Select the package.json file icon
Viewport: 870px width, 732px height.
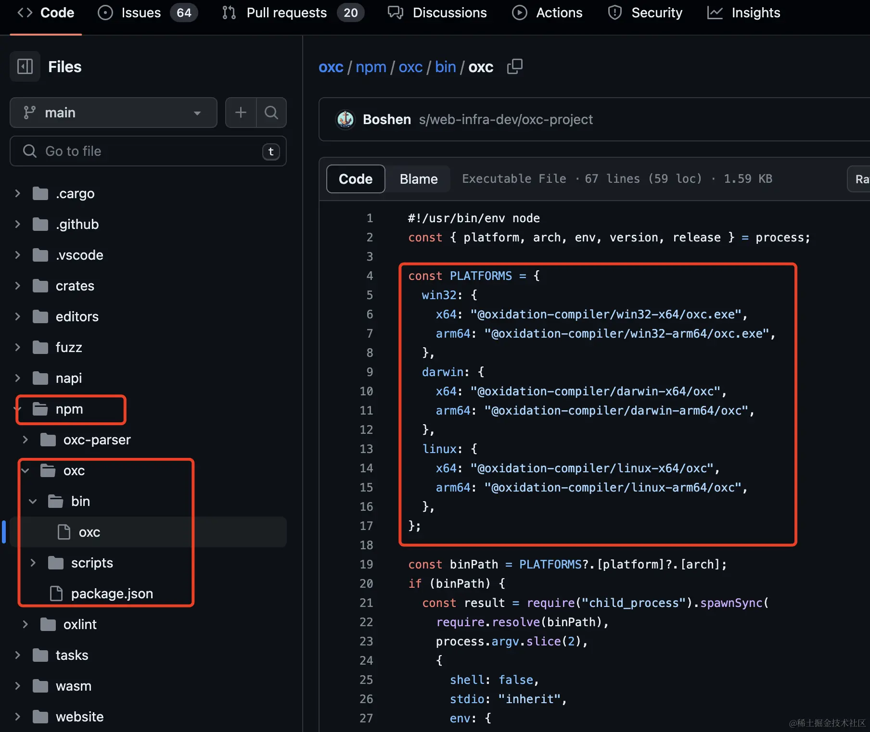[56, 593]
